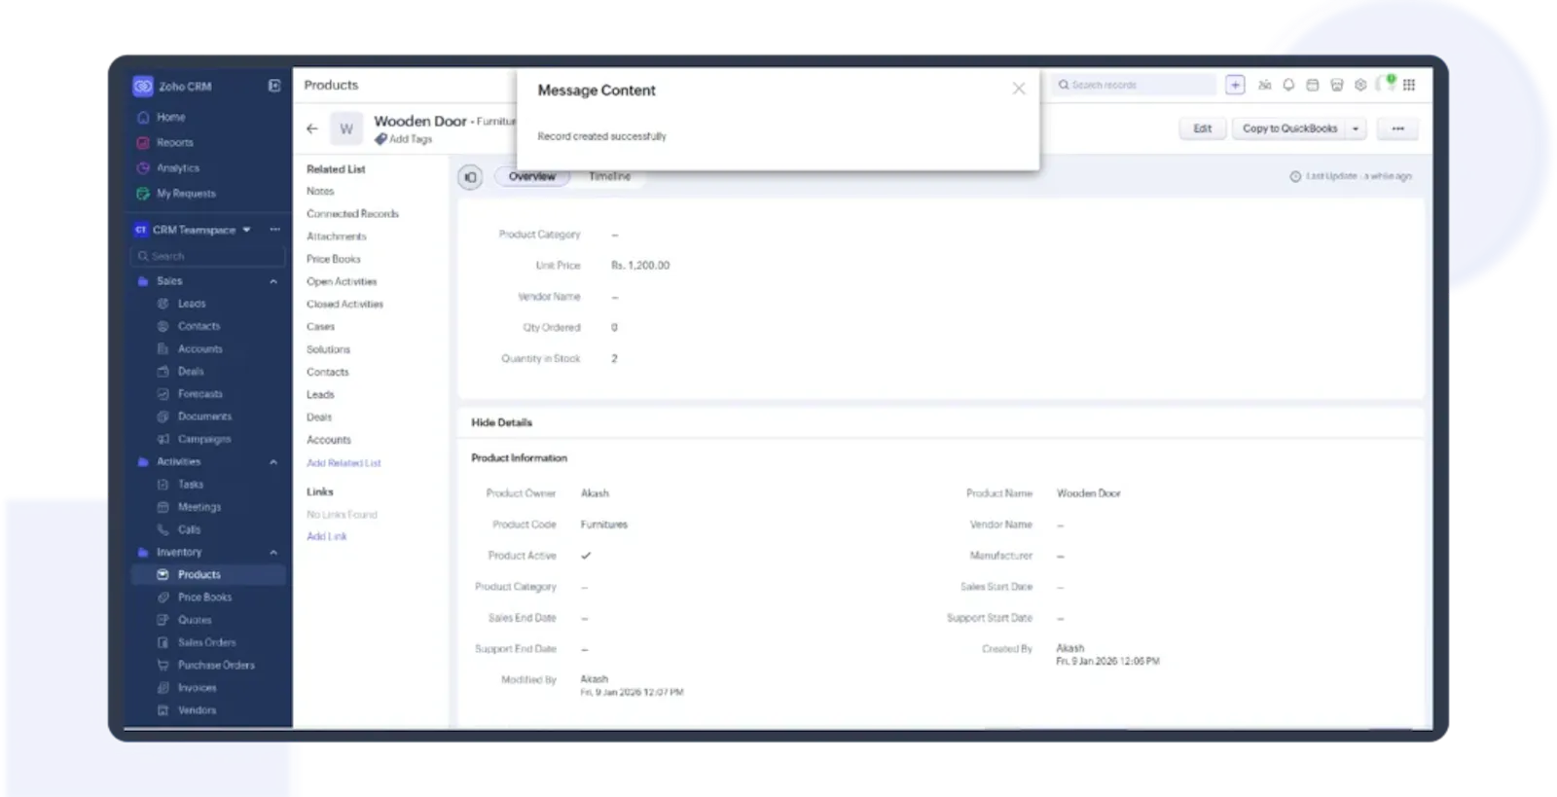This screenshot has height=797, width=1557.
Task: Click the Reports icon in sidebar
Action: click(143, 142)
